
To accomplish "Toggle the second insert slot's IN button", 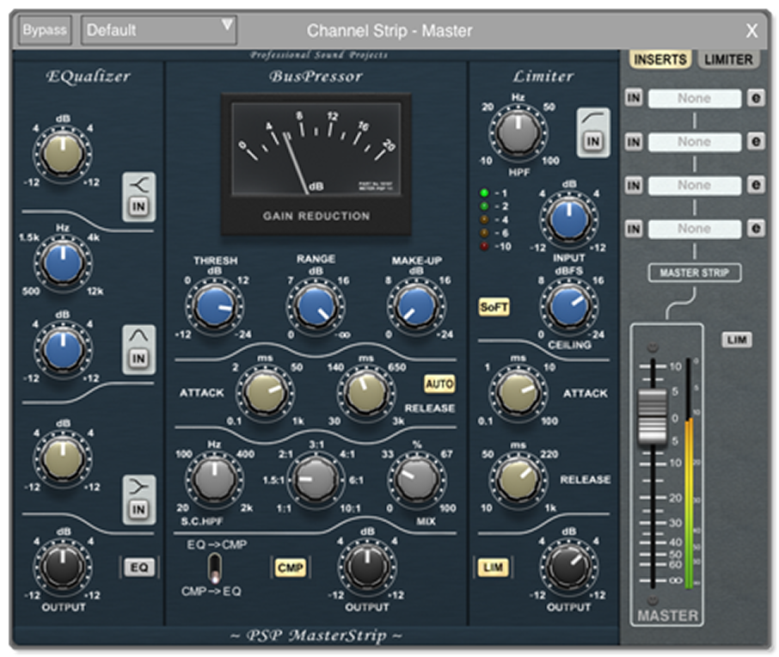I will click(x=634, y=142).
